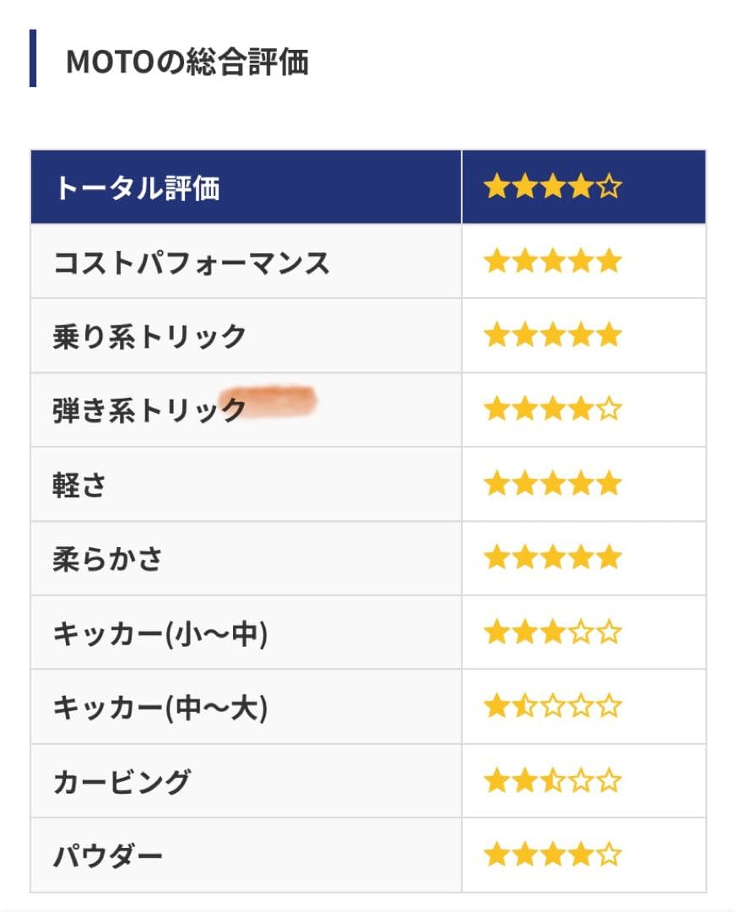Select the キッカー(小〜中) label
This screenshot has width=737, height=912.
[x=160, y=634]
